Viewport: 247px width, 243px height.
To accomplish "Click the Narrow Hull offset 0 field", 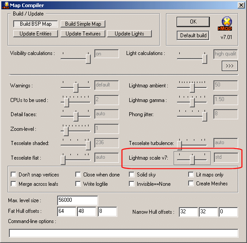I will pyautogui.click(x=228, y=212).
